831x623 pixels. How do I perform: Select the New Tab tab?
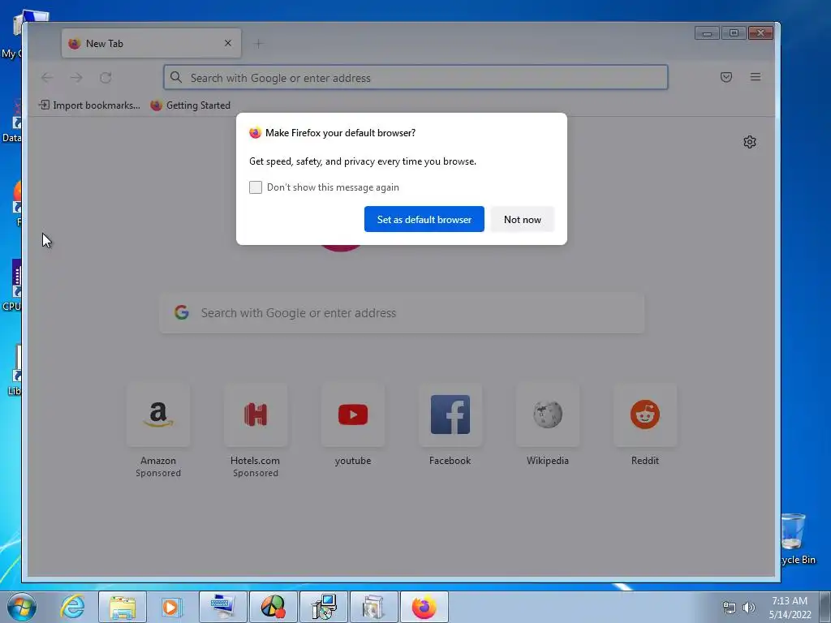(x=151, y=44)
